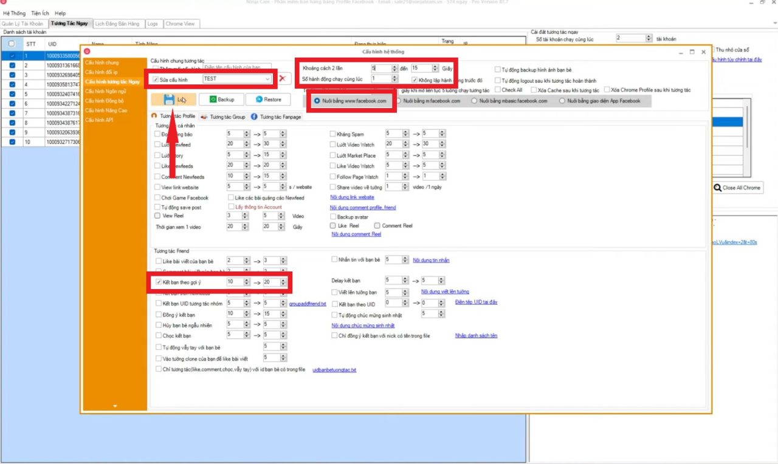Screen dimensions: 778x464
Task: Adjust the Lướt Market Place first stepper
Action: (405, 155)
